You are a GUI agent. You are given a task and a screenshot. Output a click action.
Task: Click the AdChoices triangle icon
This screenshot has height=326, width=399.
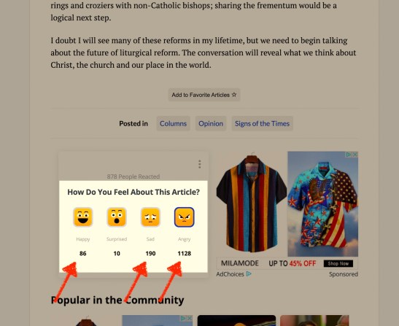click(x=249, y=273)
